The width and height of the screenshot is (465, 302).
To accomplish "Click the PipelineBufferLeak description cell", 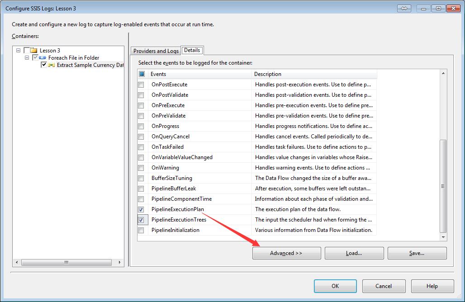I will 314,189.
